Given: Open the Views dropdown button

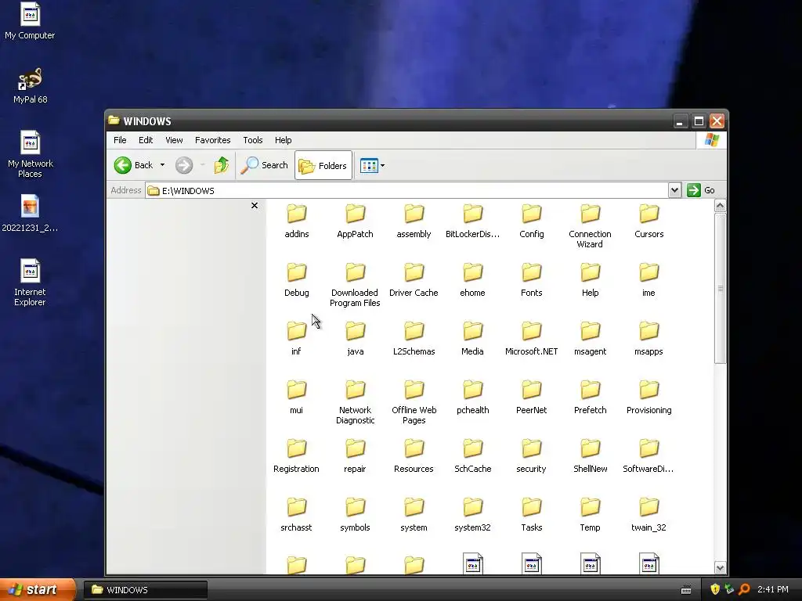Looking at the screenshot, I should coord(372,165).
